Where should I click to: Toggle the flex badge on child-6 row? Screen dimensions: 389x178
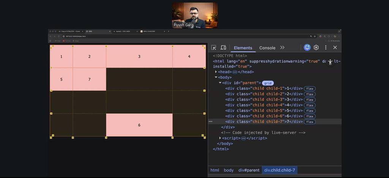pyautogui.click(x=310, y=116)
